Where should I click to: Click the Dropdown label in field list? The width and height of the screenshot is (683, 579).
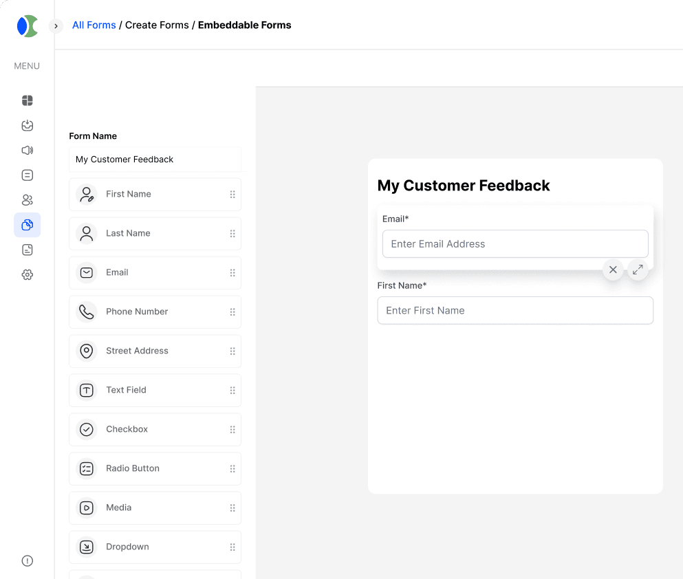[127, 547]
